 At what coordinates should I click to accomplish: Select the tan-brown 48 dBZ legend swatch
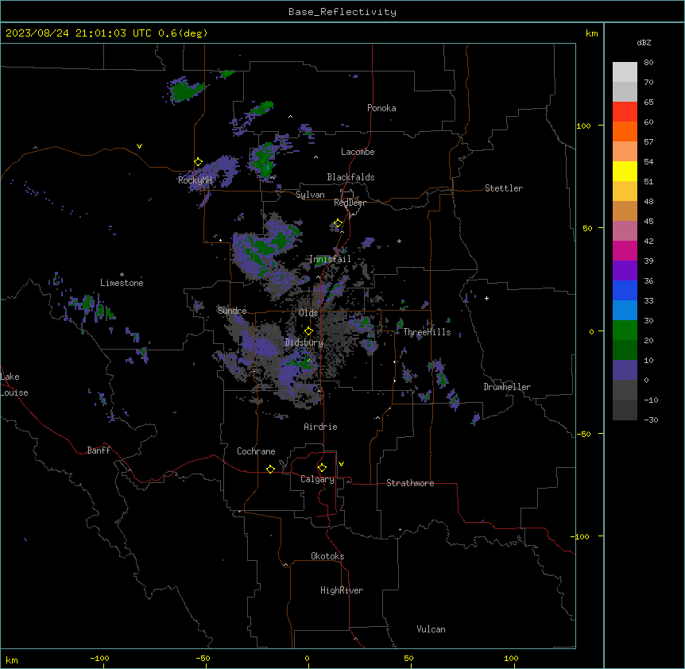625,211
